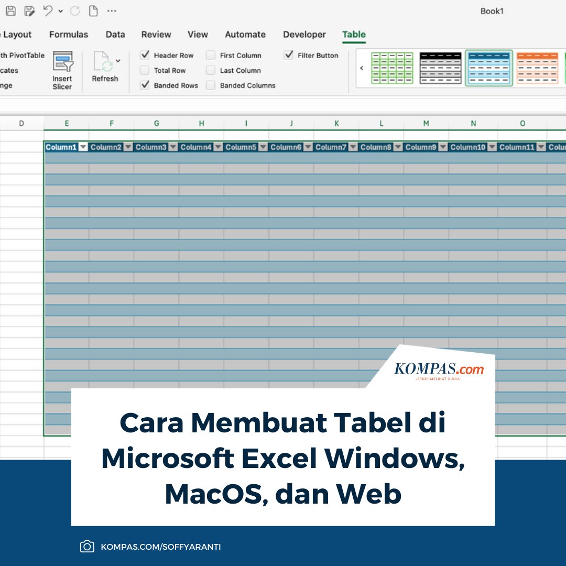Uncheck the Header Row option

pos(145,55)
